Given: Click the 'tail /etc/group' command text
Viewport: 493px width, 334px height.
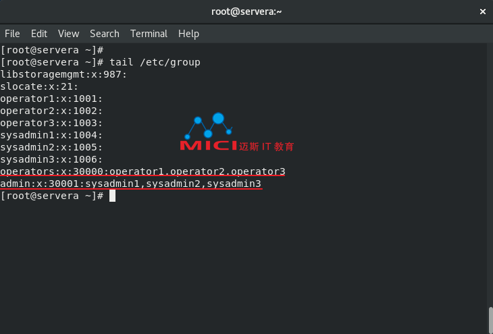Looking at the screenshot, I should [155, 62].
